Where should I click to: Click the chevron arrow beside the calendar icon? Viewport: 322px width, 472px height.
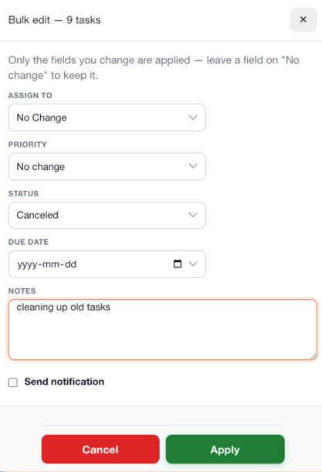(193, 264)
